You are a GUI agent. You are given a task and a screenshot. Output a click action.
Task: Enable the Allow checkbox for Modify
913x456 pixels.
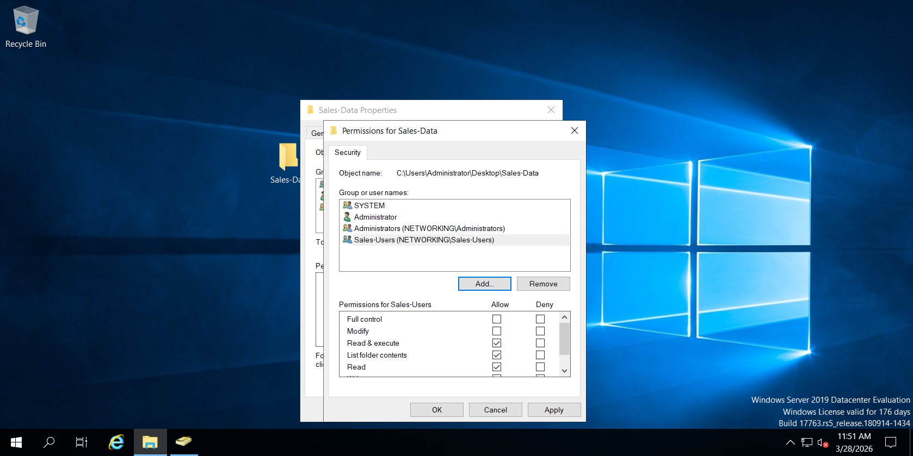(x=497, y=331)
